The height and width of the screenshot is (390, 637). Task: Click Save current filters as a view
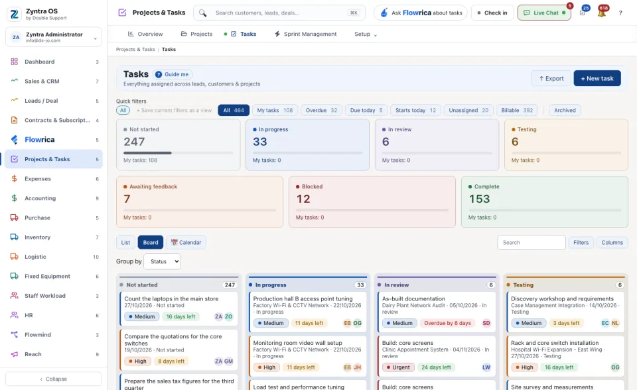pyautogui.click(x=174, y=111)
